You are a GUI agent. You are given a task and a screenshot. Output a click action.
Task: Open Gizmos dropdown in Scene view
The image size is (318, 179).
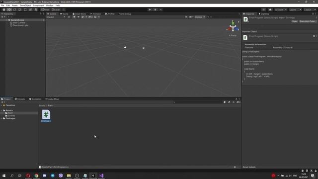pos(200,17)
